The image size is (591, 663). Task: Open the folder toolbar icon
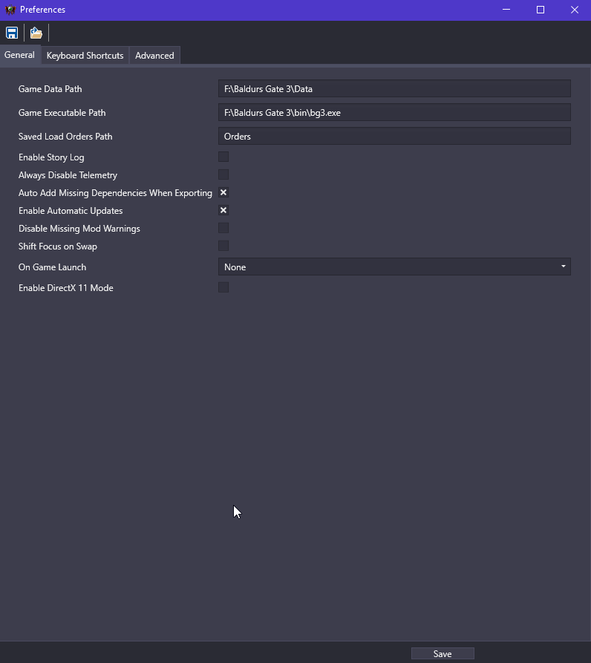(x=35, y=32)
